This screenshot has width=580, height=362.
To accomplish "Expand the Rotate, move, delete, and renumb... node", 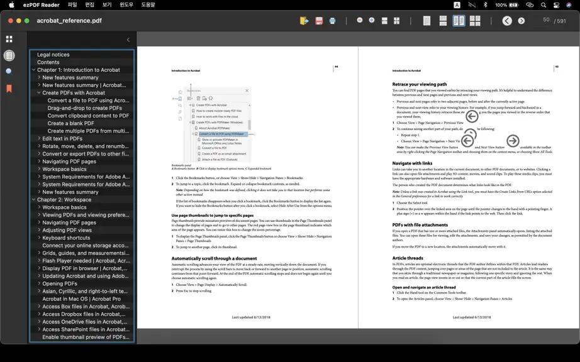I will 39,146.
